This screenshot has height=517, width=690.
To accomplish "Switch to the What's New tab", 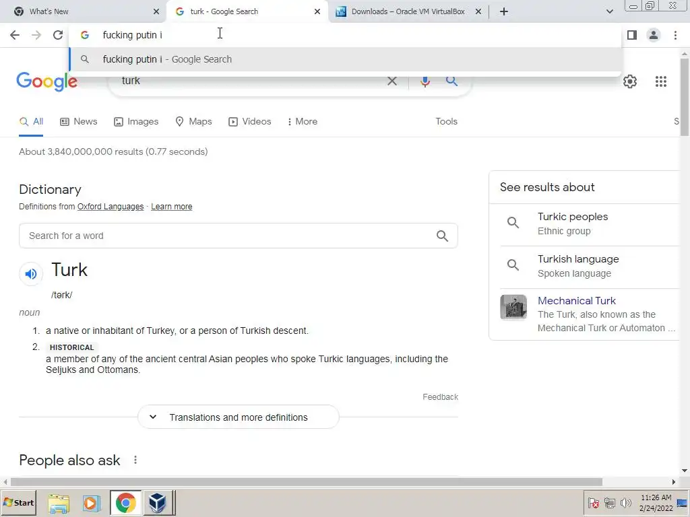I will point(84,11).
